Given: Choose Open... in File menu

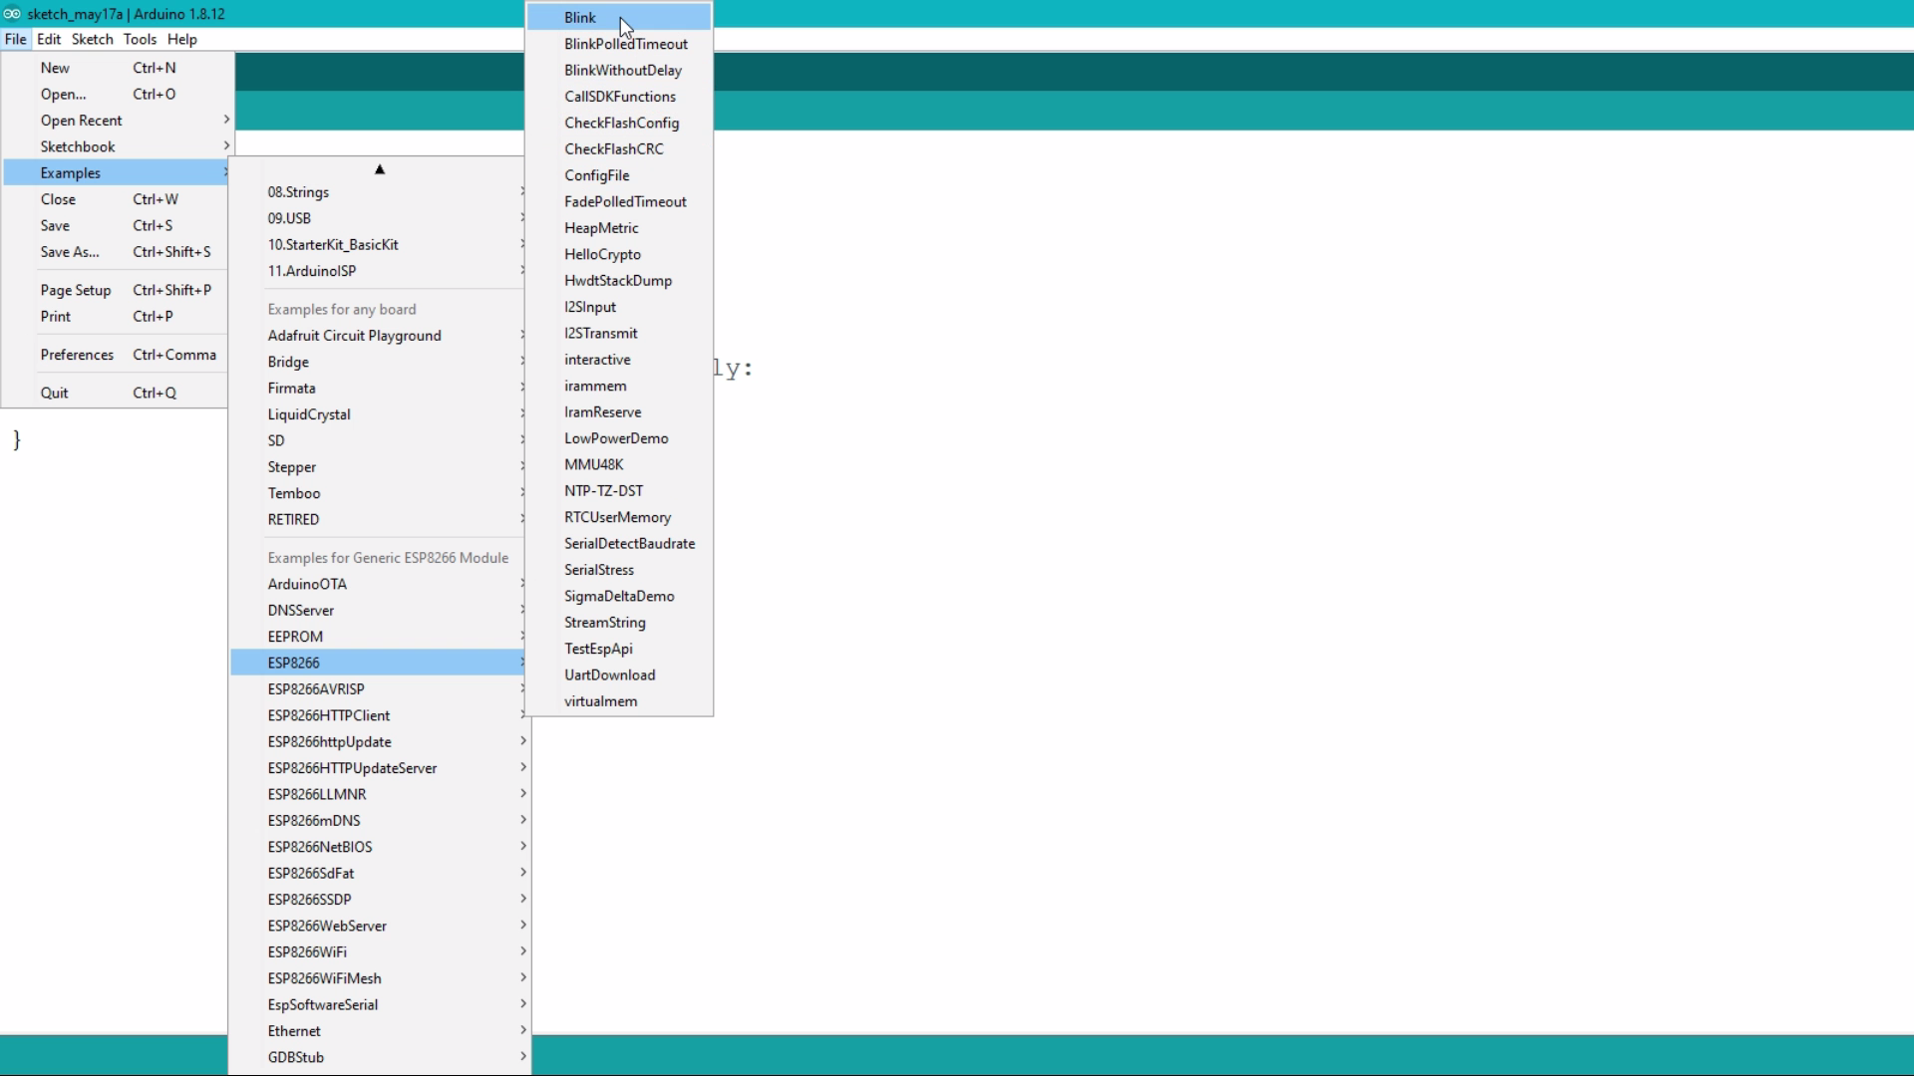Looking at the screenshot, I should [118, 94].
